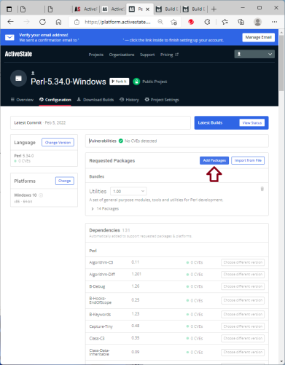The width and height of the screenshot is (285, 365).
Task: Click the Add Packages button
Action: pos(214,160)
